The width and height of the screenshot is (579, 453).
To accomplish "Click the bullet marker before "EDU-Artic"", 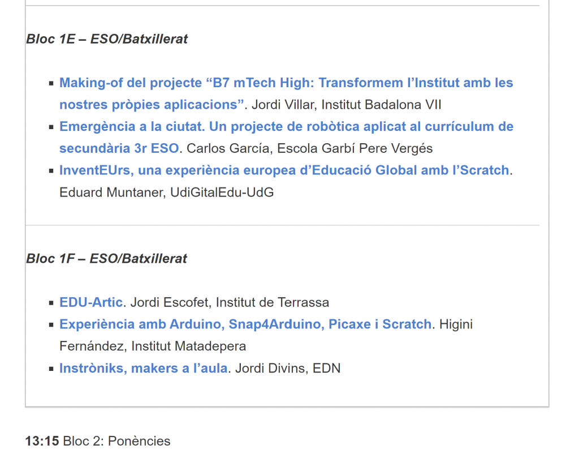I will click(52, 303).
